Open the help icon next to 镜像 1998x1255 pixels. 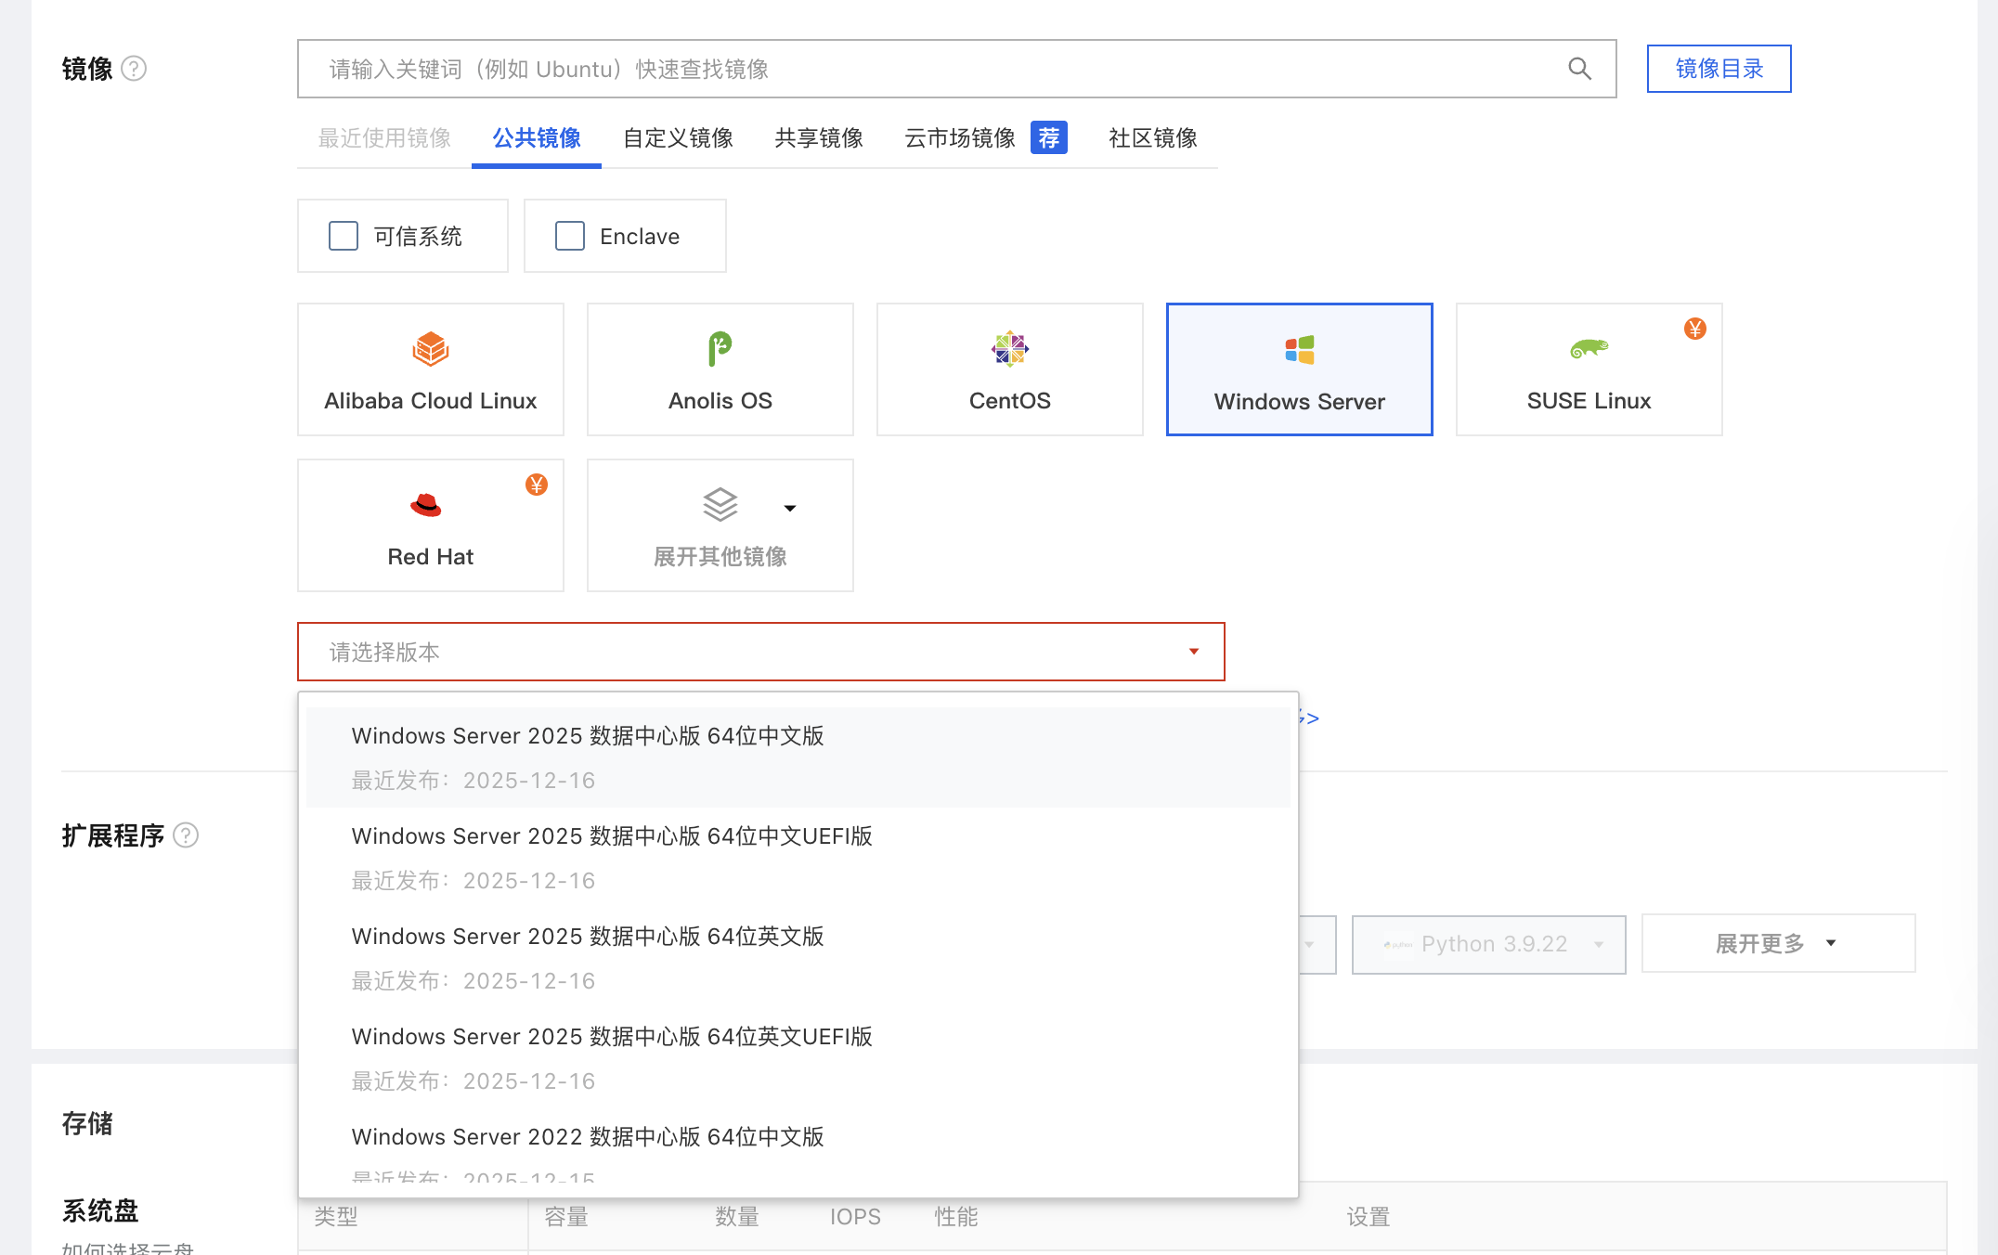click(x=134, y=69)
